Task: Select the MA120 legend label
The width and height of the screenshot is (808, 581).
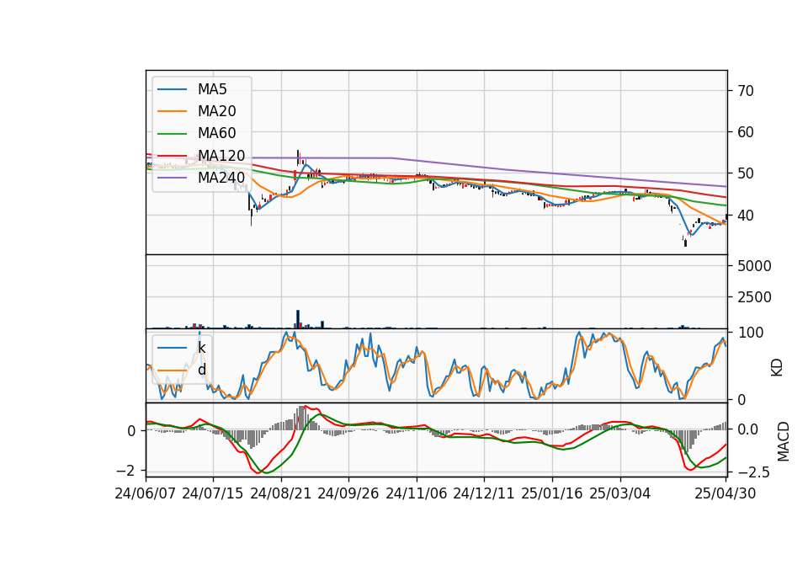Action: tap(221, 155)
